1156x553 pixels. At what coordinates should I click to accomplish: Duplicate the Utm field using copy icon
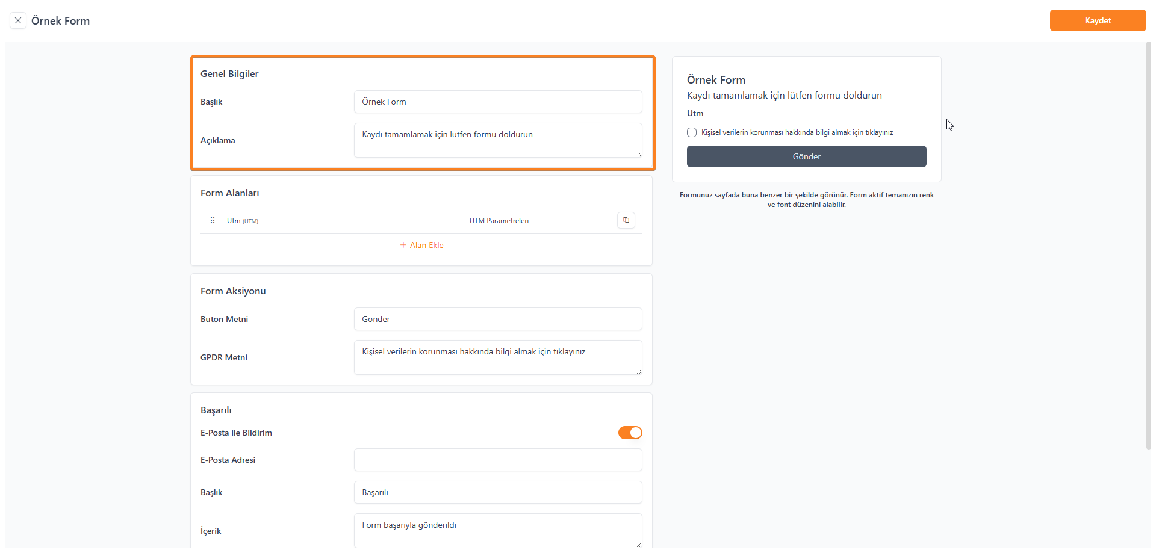(x=626, y=220)
